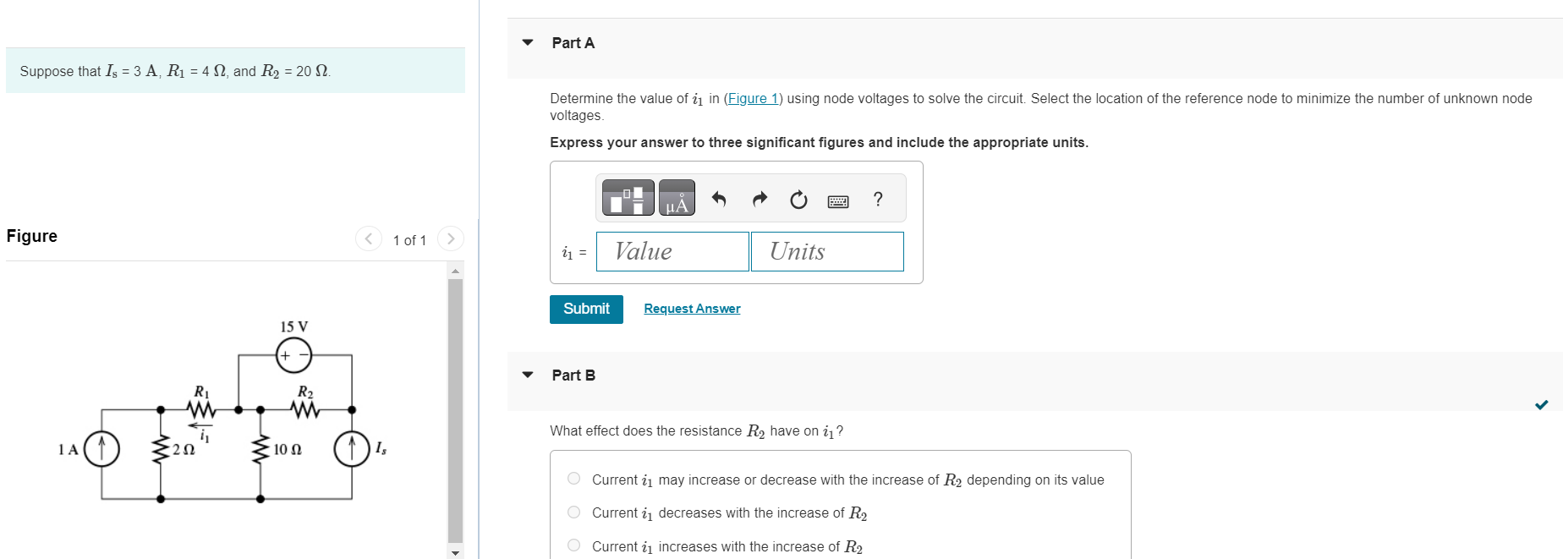Choose option that i1 may increase or decrease
Image resolution: width=1563 pixels, height=559 pixels.
pos(573,478)
